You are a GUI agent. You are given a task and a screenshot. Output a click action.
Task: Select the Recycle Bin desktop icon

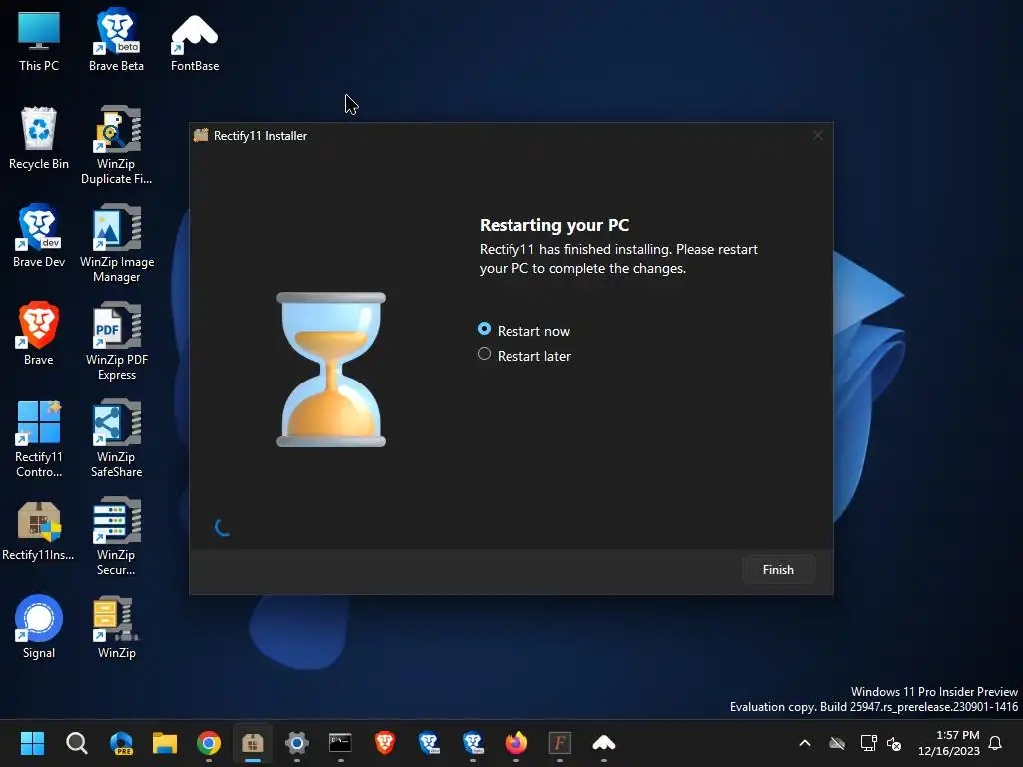[x=39, y=138]
